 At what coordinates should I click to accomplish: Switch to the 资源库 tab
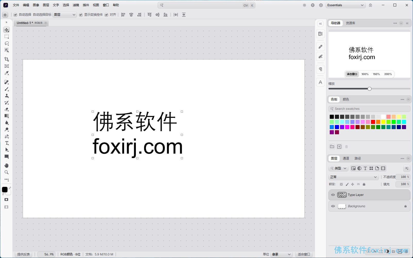351,23
